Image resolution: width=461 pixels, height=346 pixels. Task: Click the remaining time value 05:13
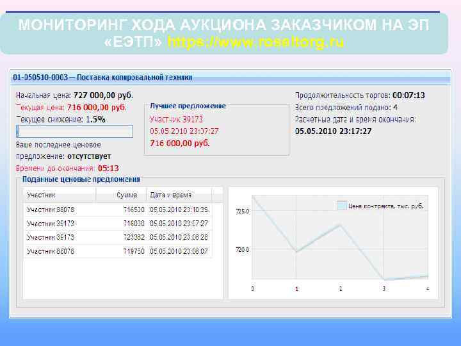(x=108, y=169)
